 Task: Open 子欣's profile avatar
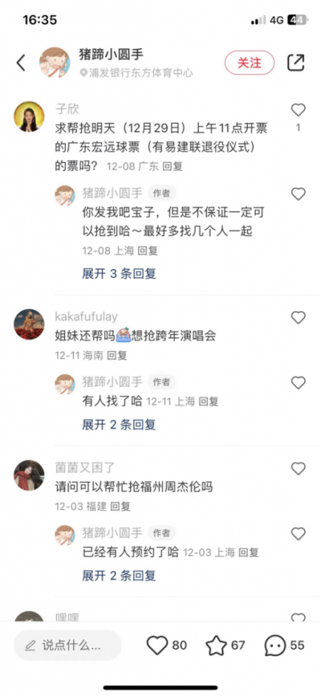coord(29,117)
